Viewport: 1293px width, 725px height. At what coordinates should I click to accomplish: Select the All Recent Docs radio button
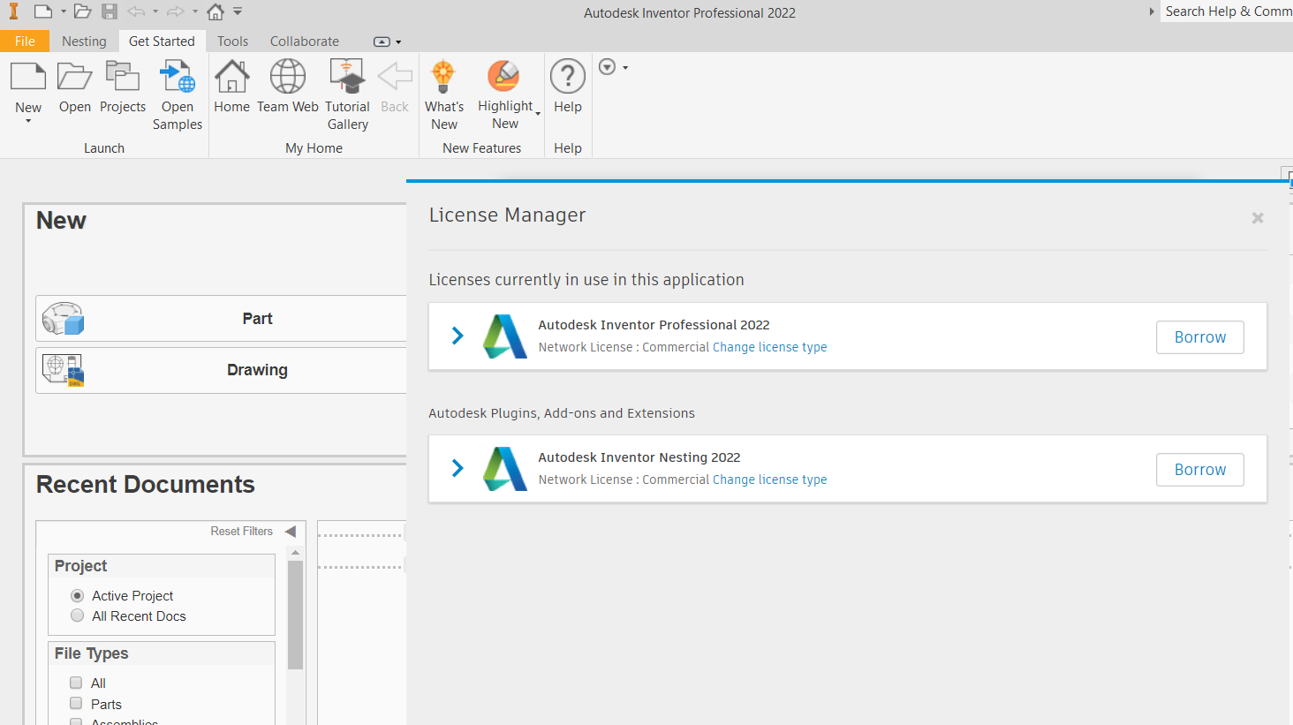(78, 616)
